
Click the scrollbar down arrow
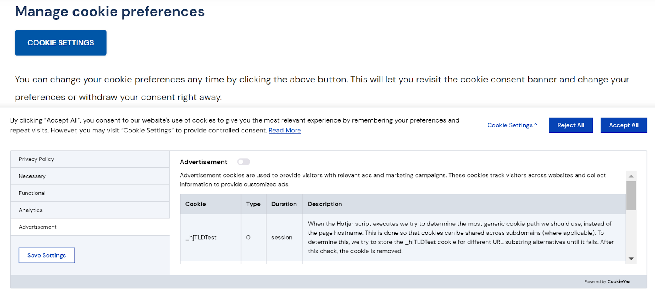point(631,259)
